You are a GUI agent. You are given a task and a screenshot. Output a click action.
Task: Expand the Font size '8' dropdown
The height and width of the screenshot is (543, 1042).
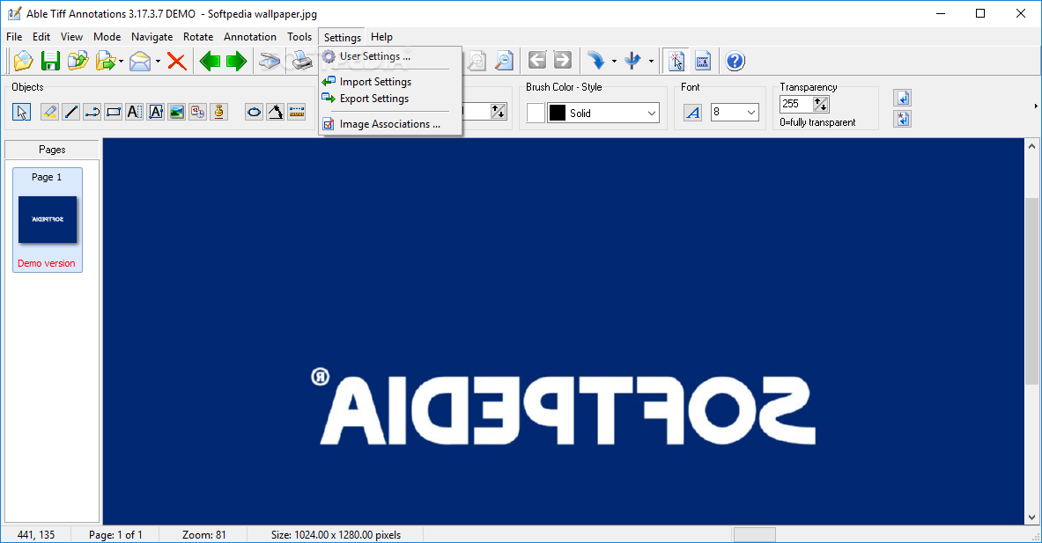(751, 112)
